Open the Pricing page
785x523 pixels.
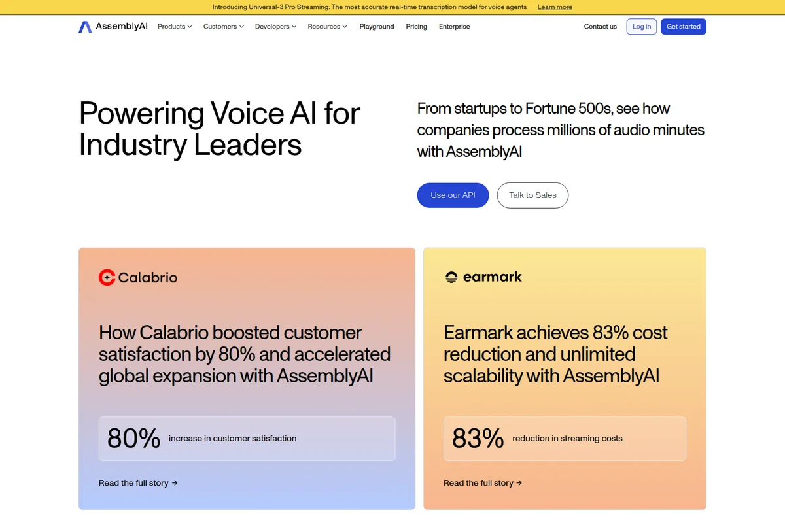(x=417, y=27)
